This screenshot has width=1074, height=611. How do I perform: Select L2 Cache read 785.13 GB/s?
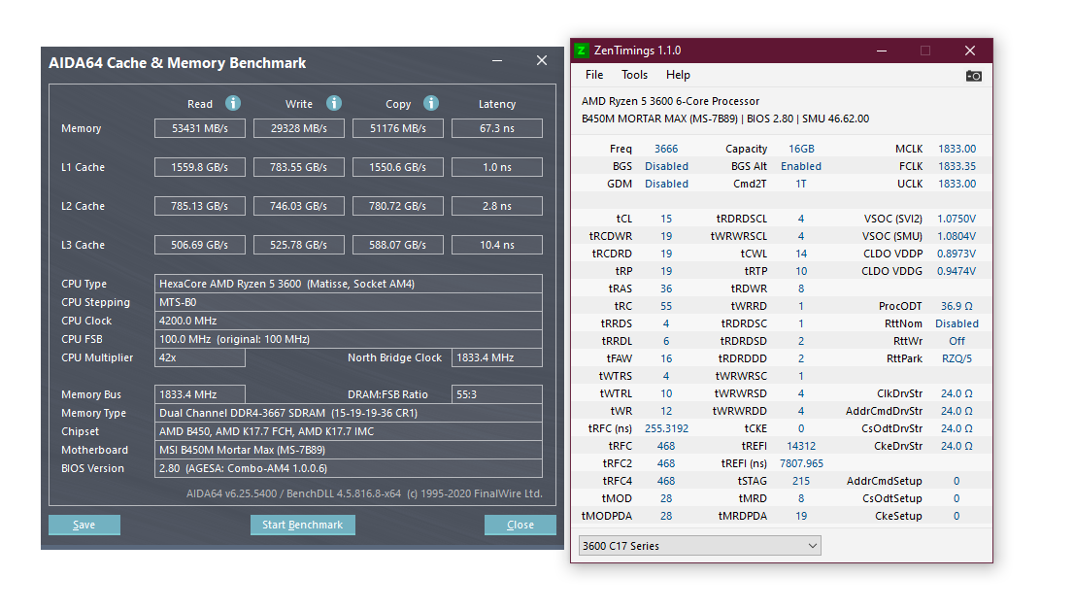tap(199, 206)
